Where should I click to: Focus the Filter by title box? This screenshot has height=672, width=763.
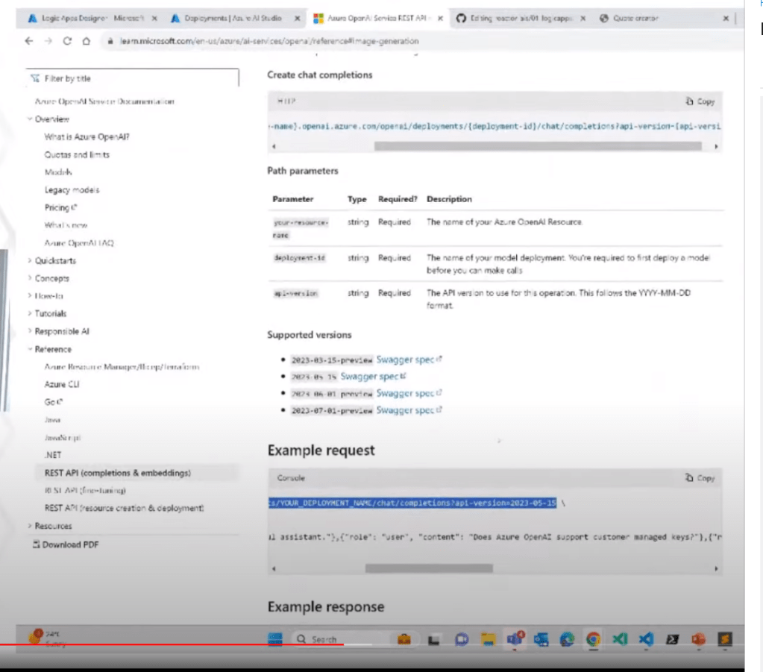coord(132,78)
